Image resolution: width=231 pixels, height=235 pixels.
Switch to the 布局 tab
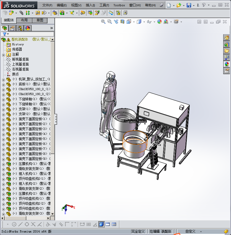[x=24, y=20]
